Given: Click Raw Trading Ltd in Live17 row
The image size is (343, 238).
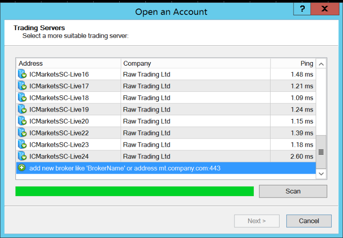Looking at the screenshot, I should coord(147,86).
